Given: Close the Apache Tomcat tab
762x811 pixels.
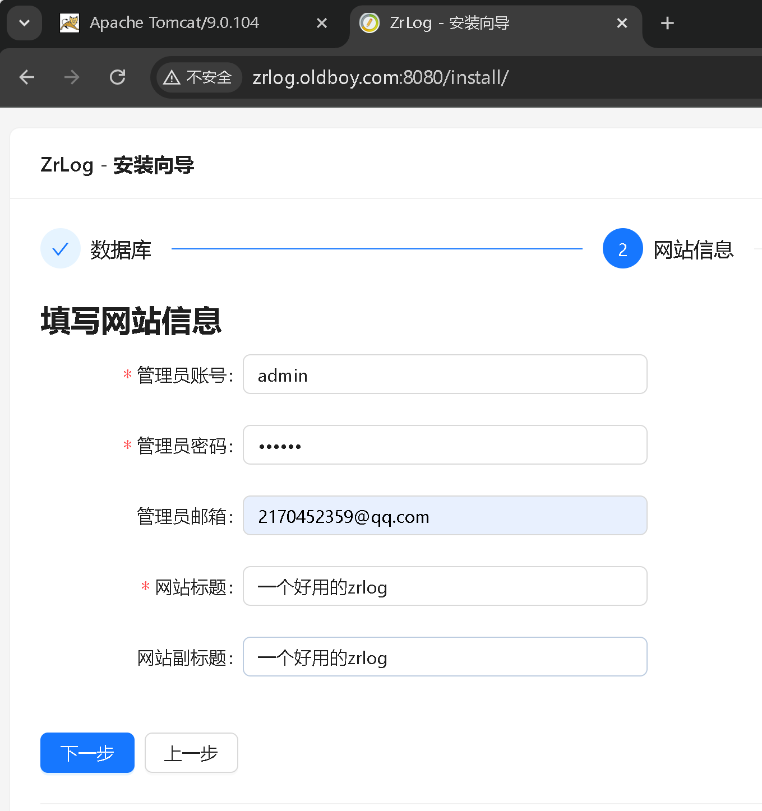Looking at the screenshot, I should pyautogui.click(x=322, y=23).
